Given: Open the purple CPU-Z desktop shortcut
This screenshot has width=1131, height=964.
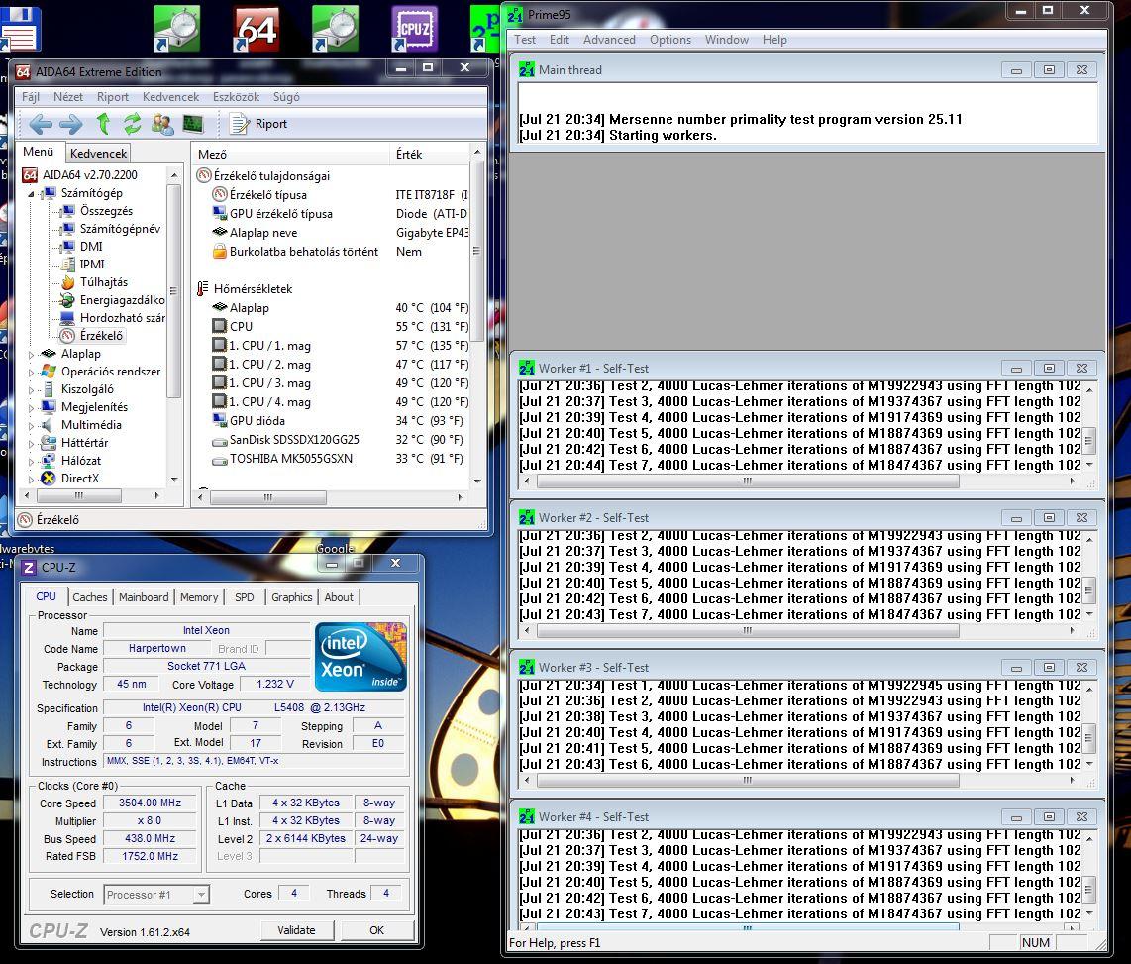Looking at the screenshot, I should (414, 30).
